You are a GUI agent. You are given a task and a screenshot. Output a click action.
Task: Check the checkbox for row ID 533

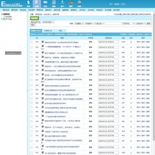(x=32, y=53)
